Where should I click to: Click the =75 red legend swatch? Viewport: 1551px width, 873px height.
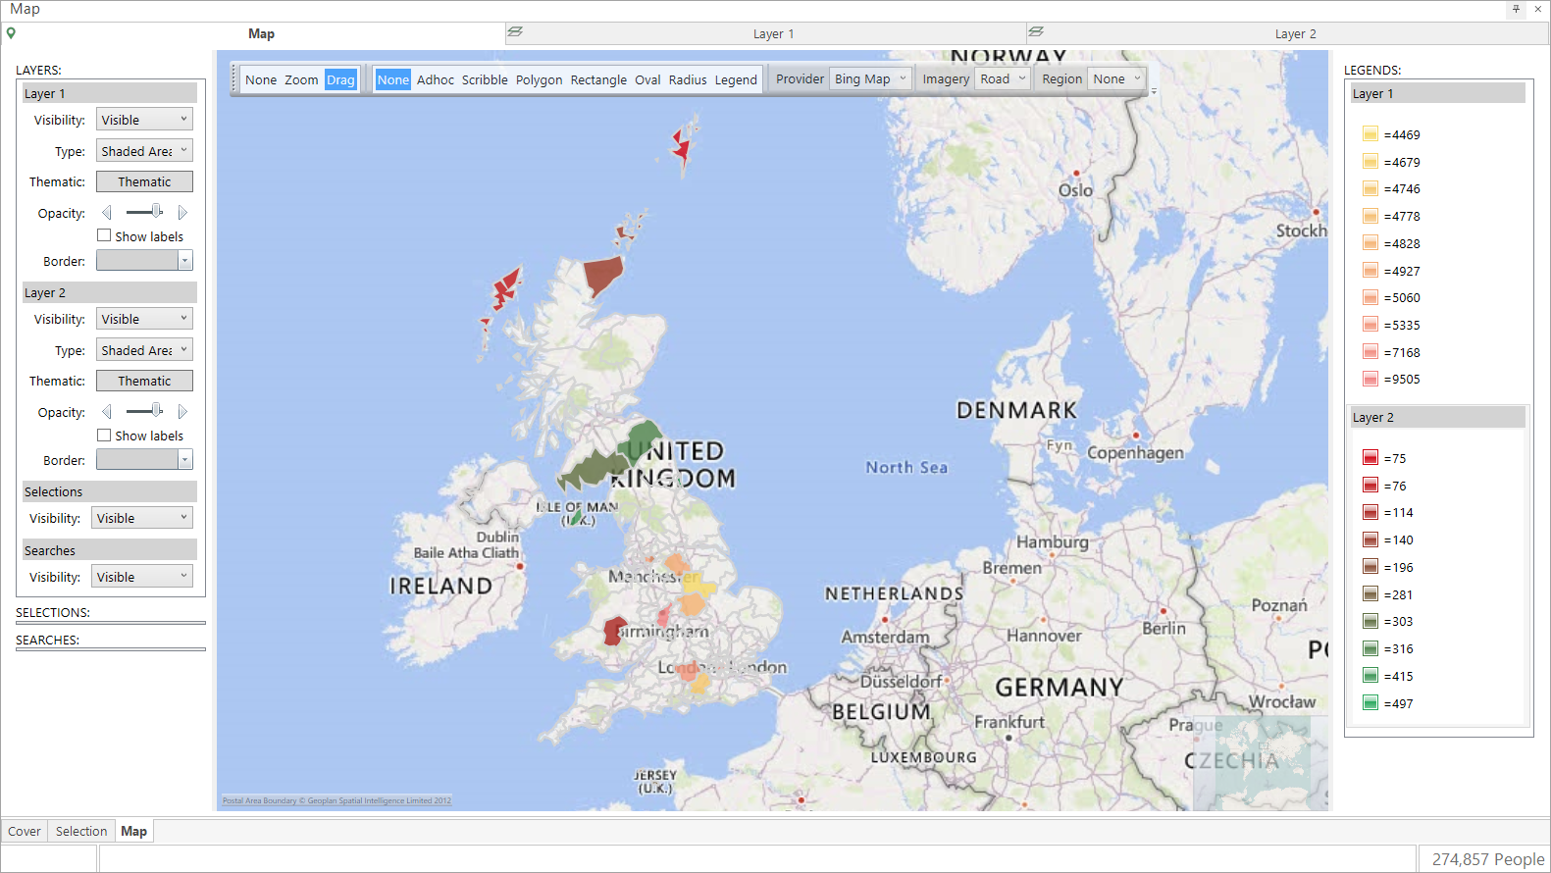pos(1370,458)
